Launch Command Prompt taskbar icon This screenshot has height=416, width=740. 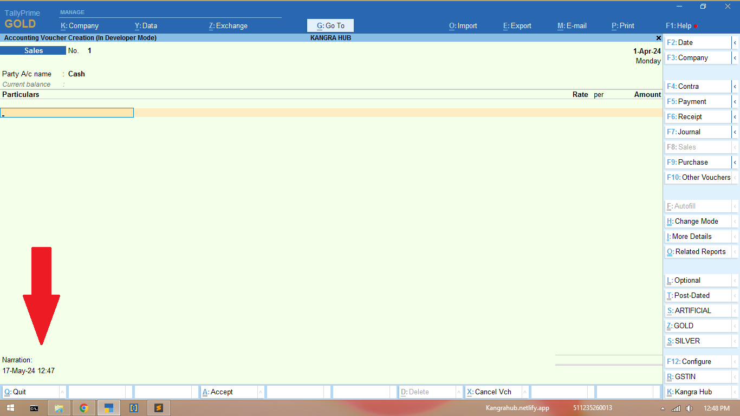coord(34,408)
